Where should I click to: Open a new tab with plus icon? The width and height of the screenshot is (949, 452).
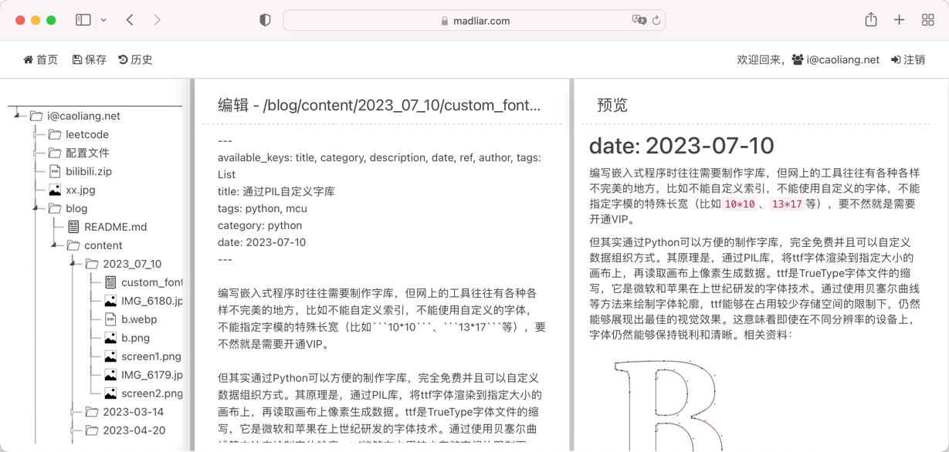(899, 20)
